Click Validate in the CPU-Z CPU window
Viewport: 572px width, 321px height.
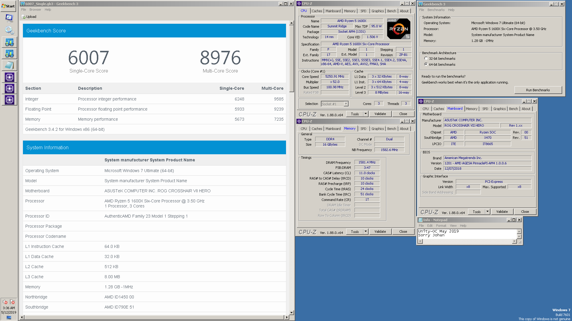[x=380, y=114]
